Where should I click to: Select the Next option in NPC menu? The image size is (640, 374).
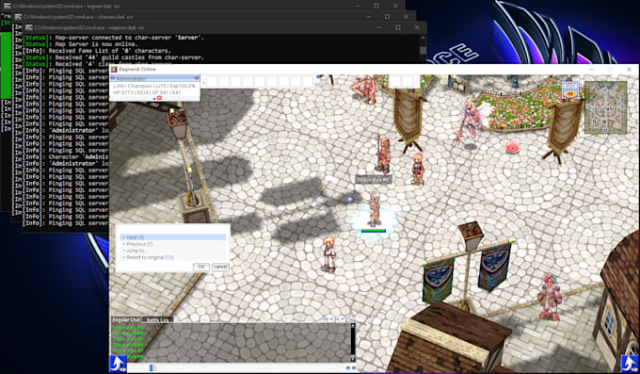click(x=172, y=237)
